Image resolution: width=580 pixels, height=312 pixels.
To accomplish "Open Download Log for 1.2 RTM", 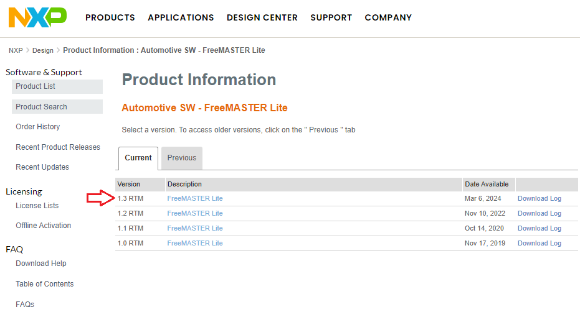I will pos(540,214).
